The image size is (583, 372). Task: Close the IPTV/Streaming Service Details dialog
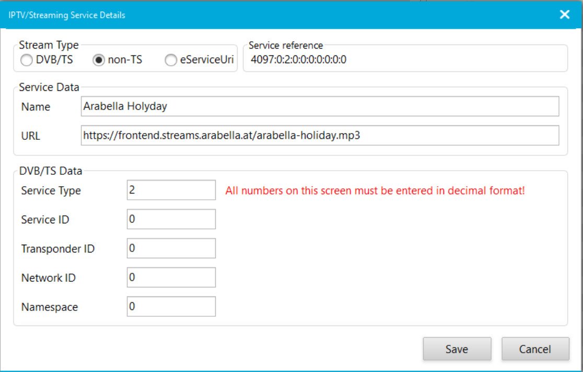point(564,15)
